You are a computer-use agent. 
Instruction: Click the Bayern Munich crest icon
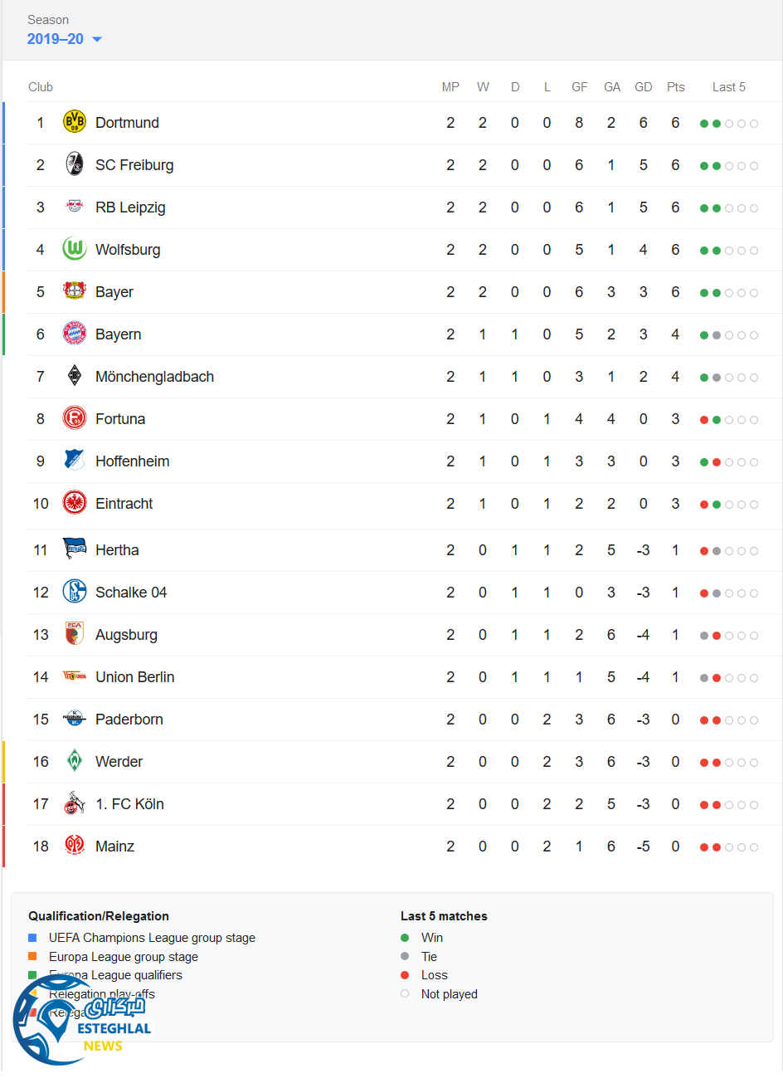pos(75,334)
